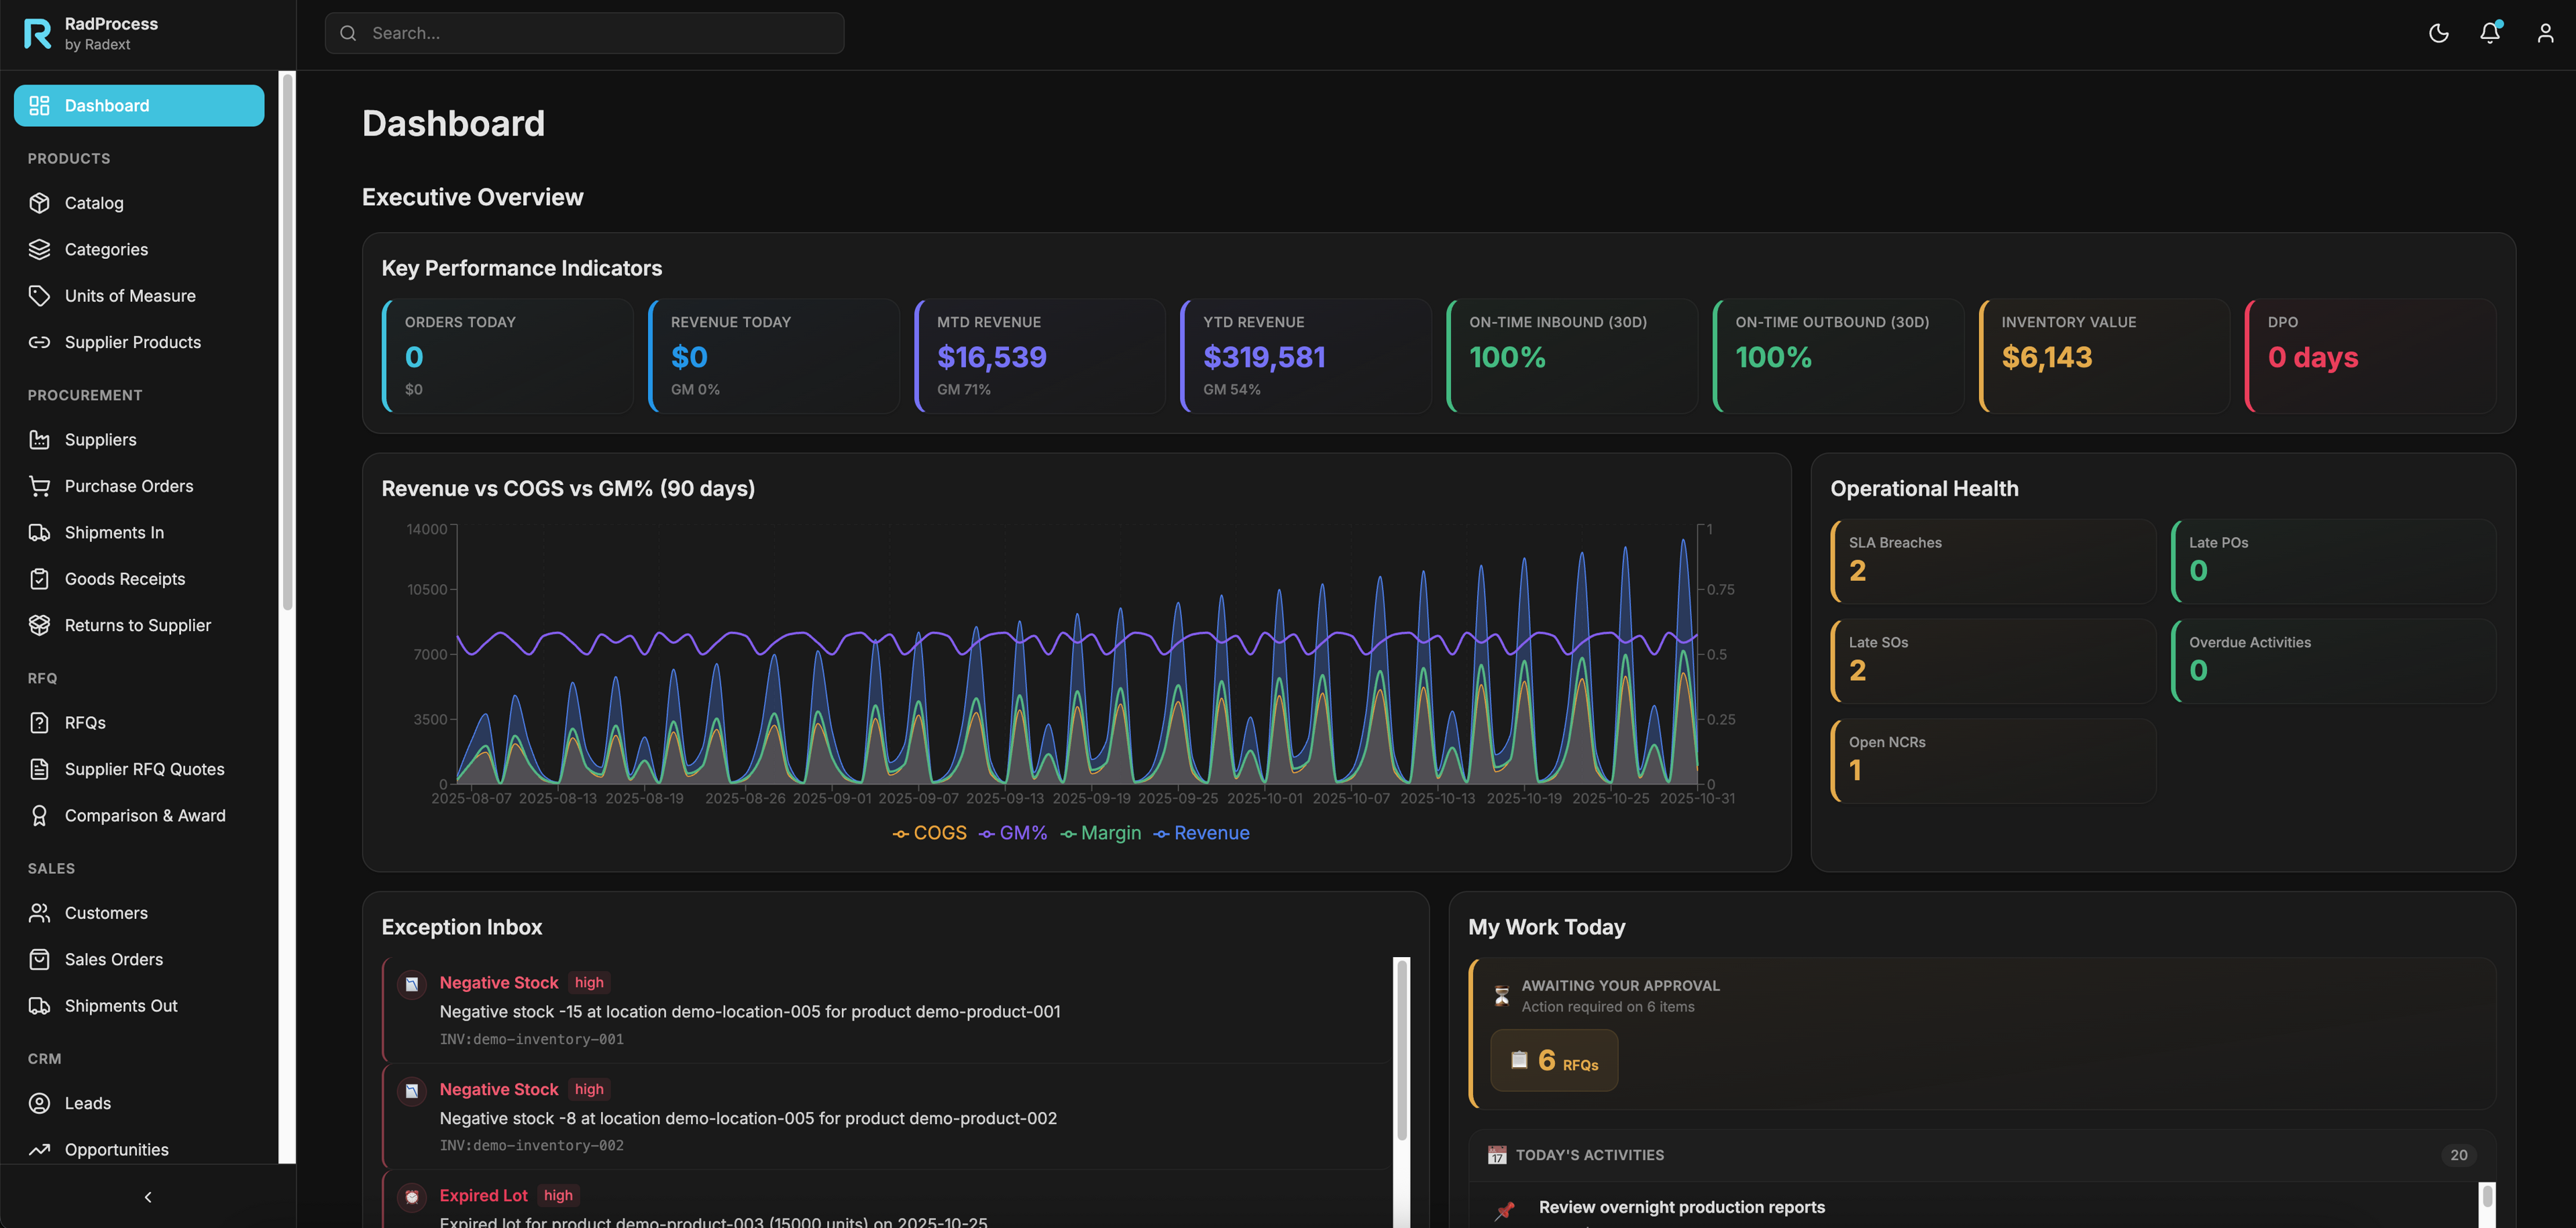Toggle dark mode with the moon icon
The width and height of the screenshot is (2576, 1228).
(2438, 33)
